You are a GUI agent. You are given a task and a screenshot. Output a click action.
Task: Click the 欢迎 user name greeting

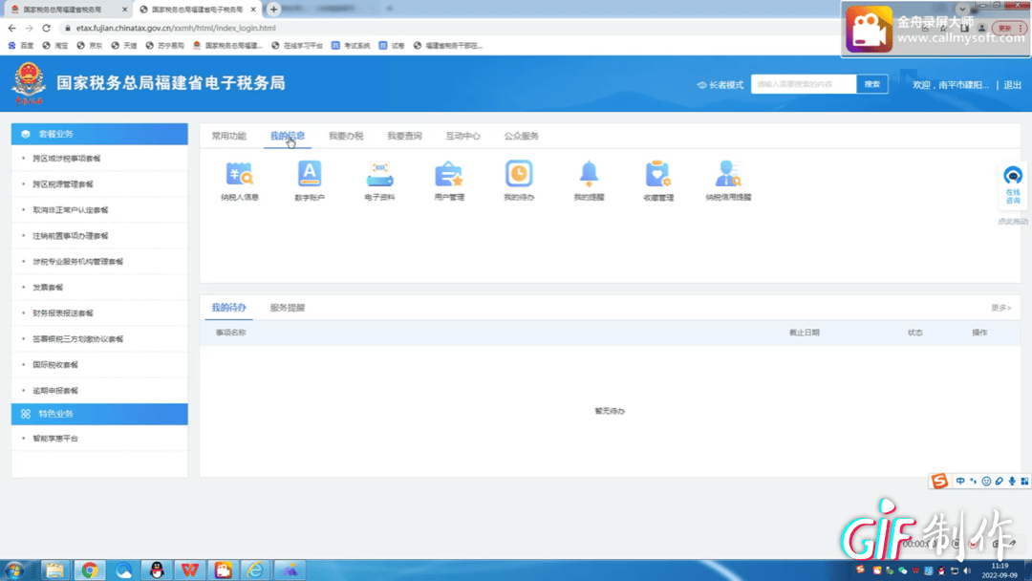pyautogui.click(x=951, y=85)
